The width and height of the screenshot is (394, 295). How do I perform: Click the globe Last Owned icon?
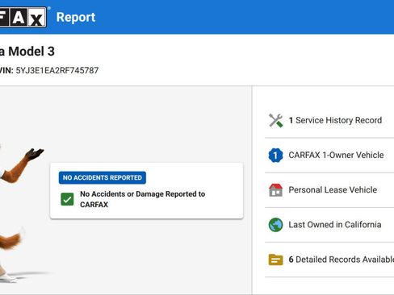(275, 225)
